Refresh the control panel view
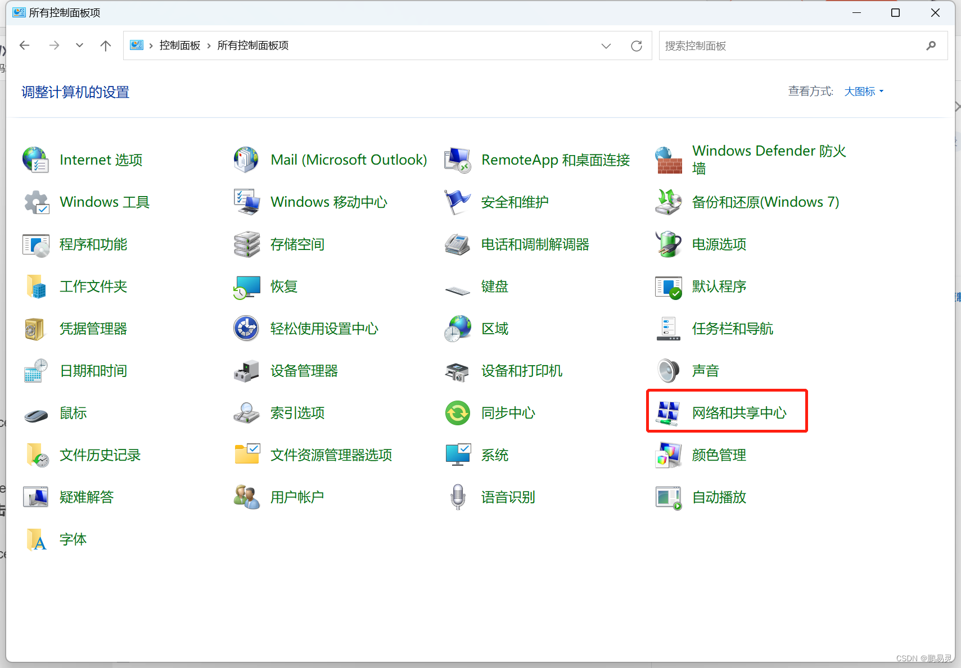Viewport: 961px width, 668px height. point(636,46)
